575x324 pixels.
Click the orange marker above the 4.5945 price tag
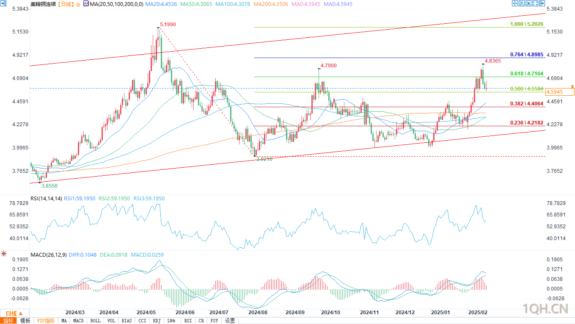coord(572,86)
